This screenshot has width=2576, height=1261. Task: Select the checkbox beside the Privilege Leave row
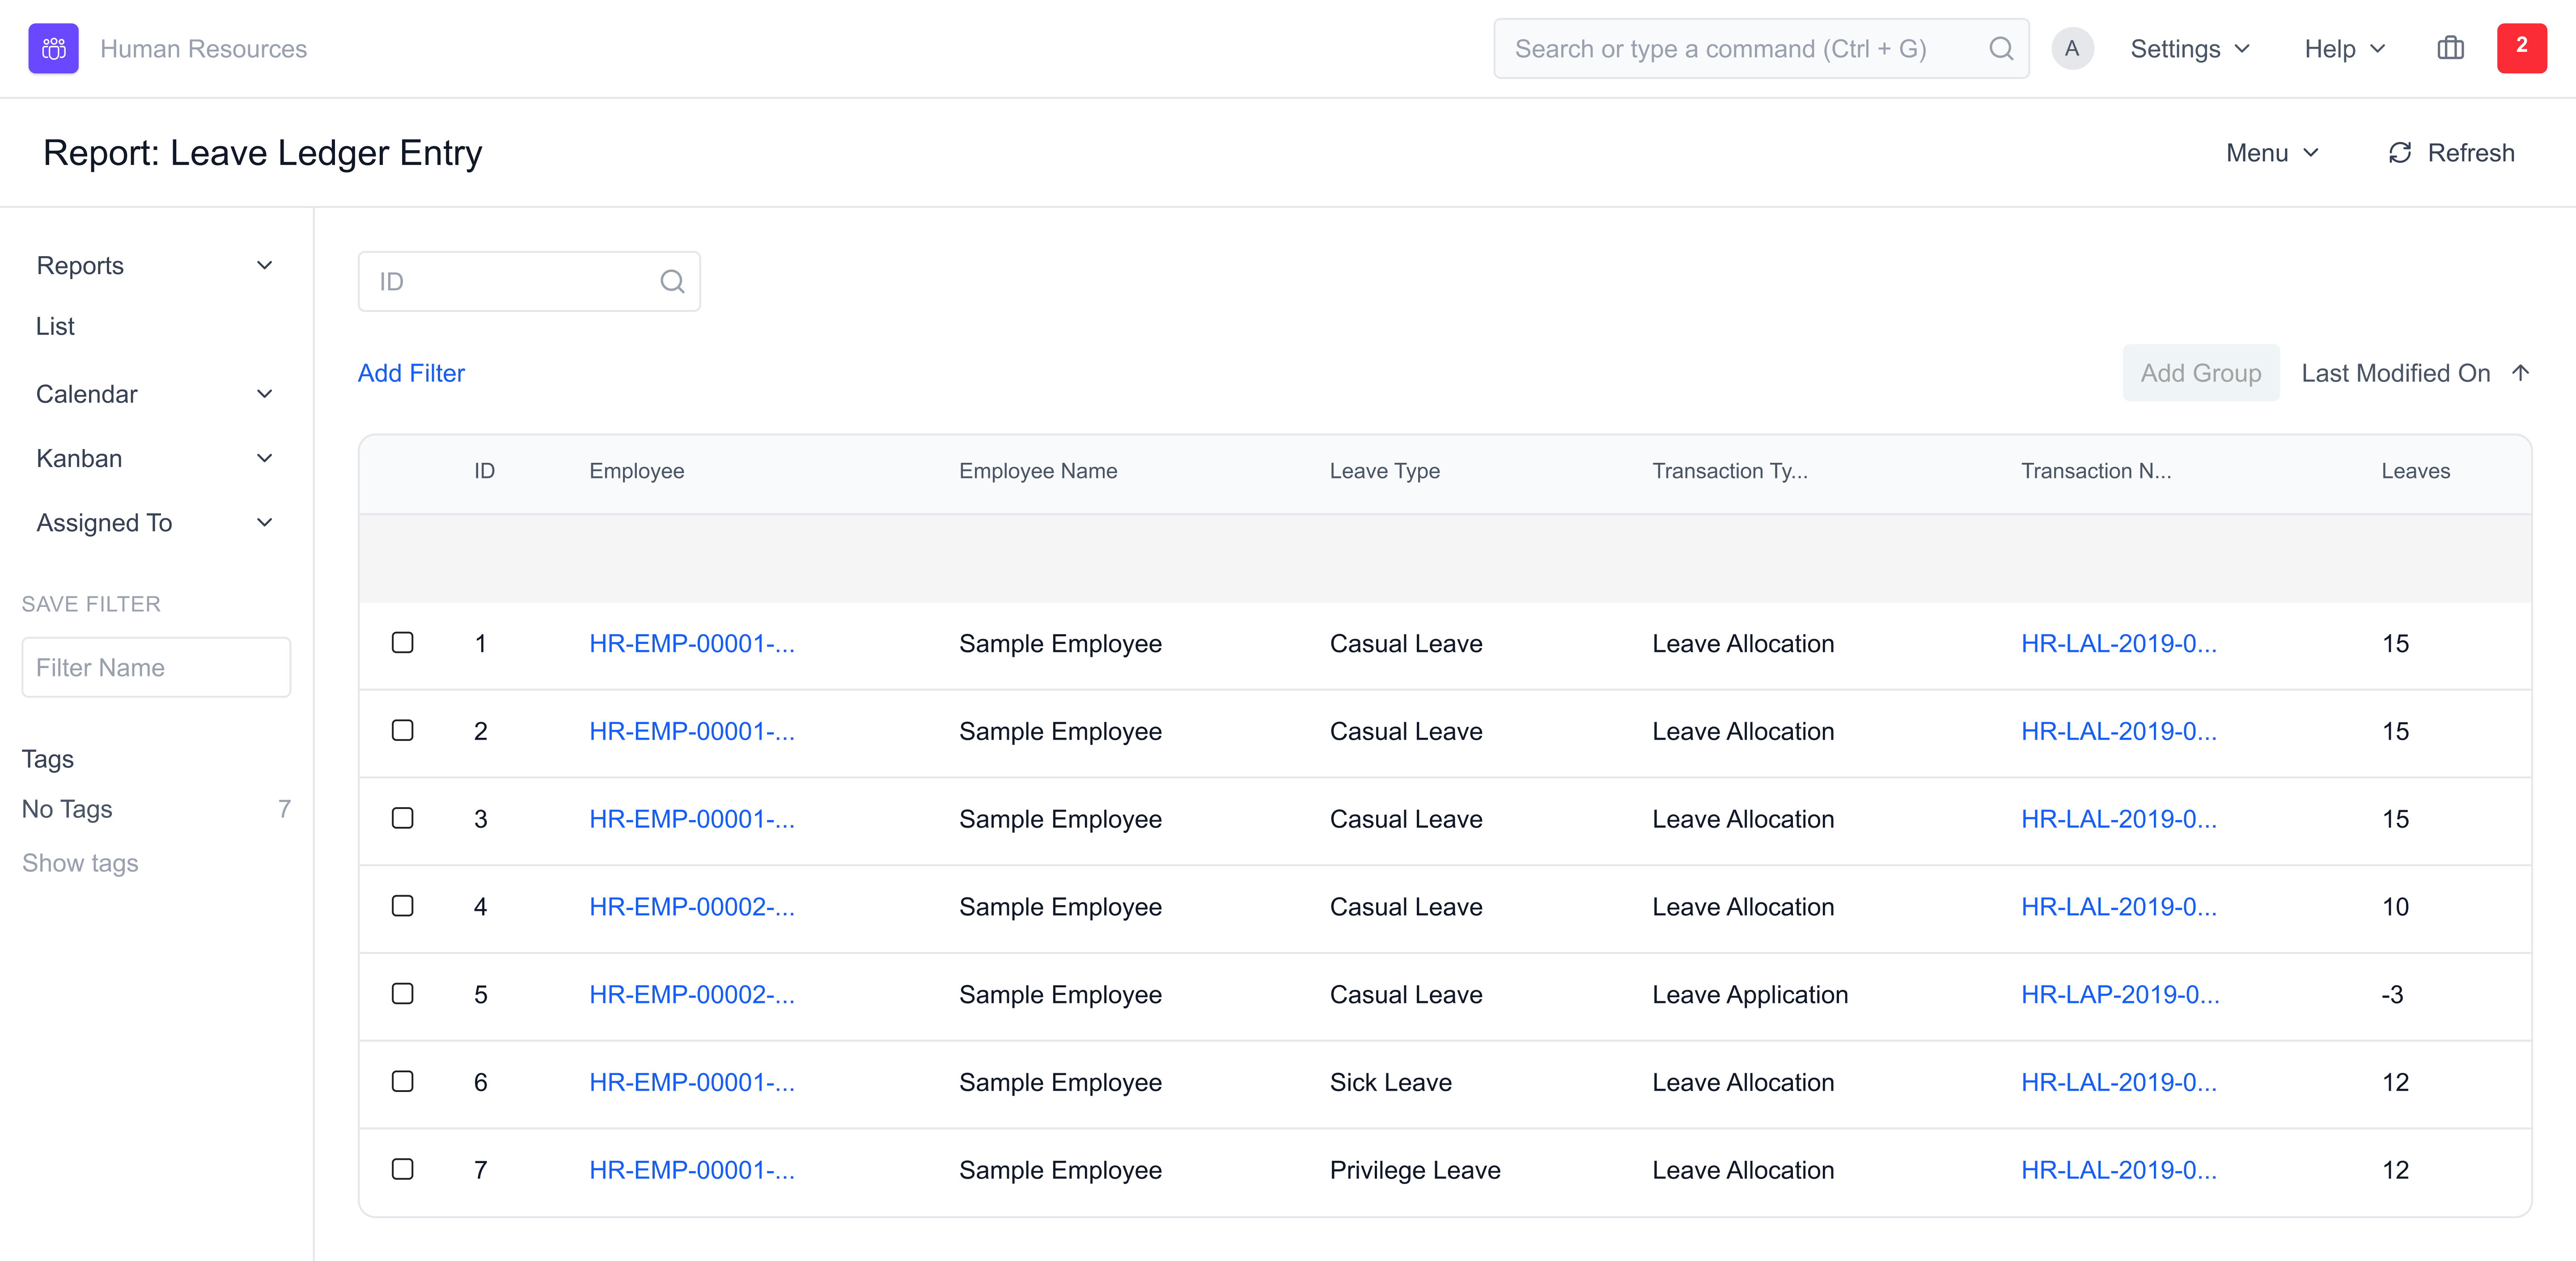pos(403,1169)
